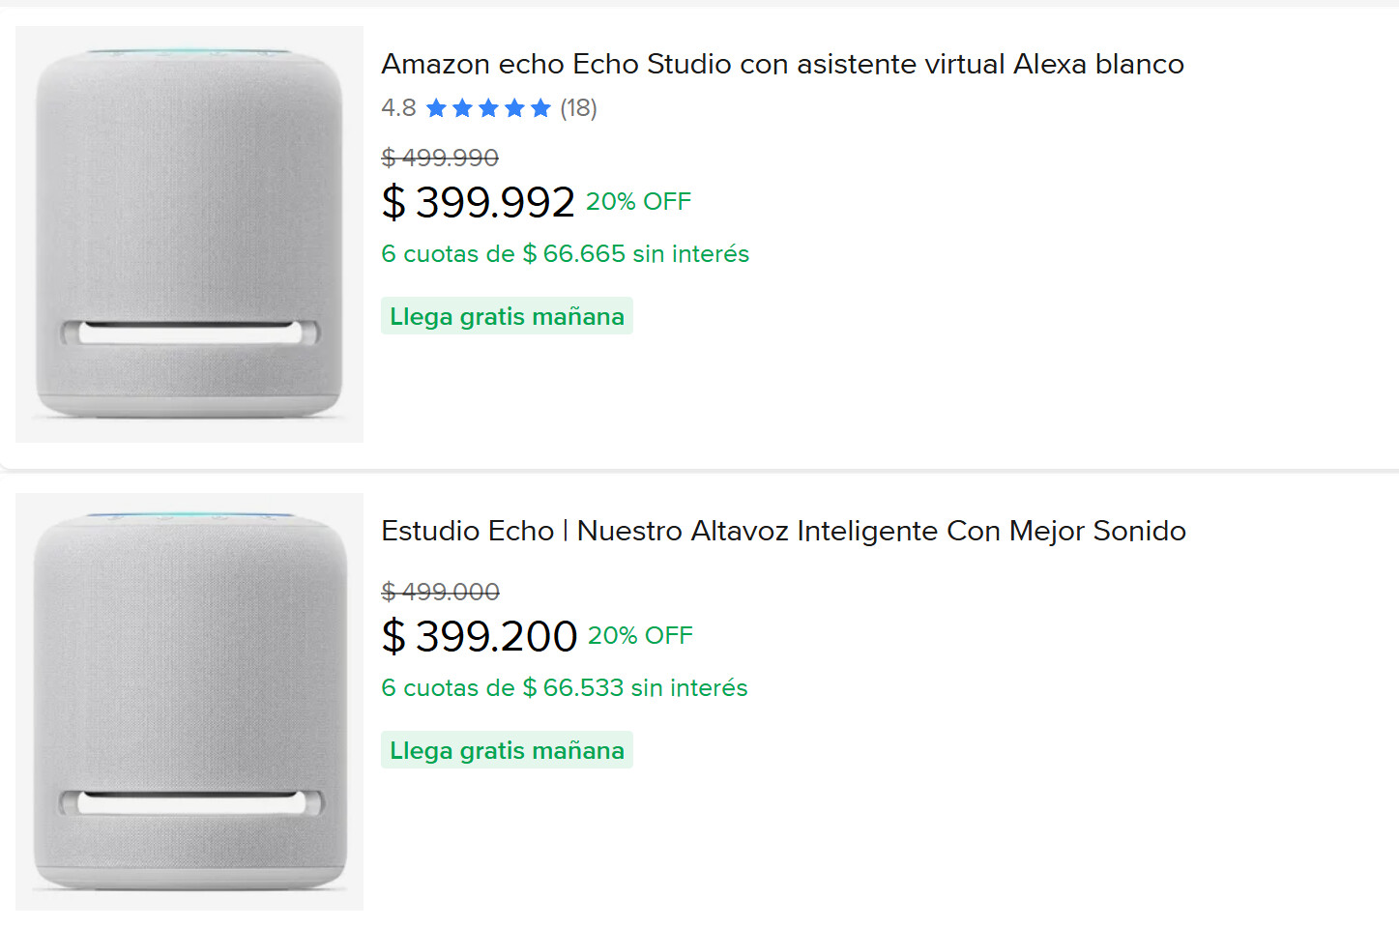
Task: Open the (18) reviews count
Action: [x=578, y=108]
